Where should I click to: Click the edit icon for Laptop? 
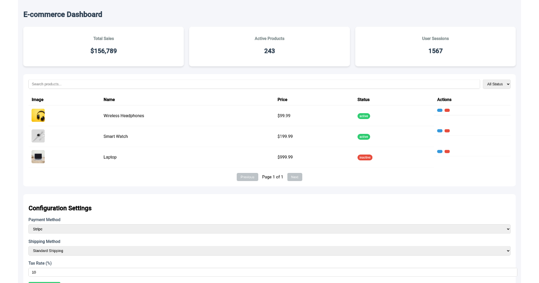[439, 151]
